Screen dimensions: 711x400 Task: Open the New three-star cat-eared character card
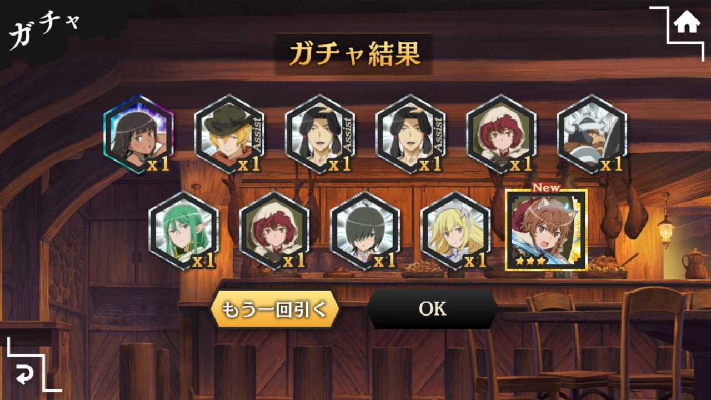point(546,230)
